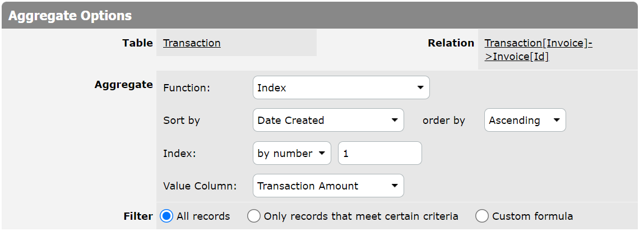Click the Filter row label

point(138,216)
